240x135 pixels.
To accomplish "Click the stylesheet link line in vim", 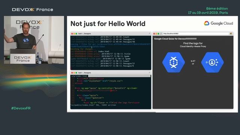I will (100, 81).
